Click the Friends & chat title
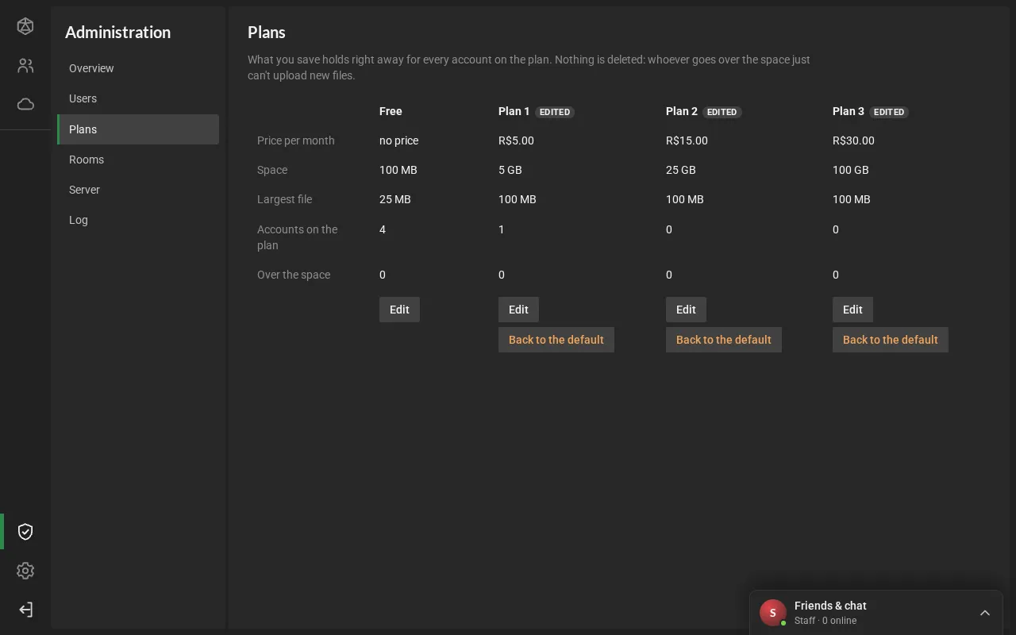 (830, 606)
